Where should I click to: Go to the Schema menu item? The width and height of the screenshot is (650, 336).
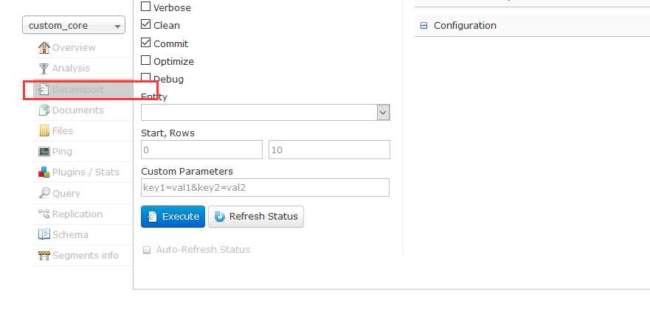pyautogui.click(x=70, y=235)
